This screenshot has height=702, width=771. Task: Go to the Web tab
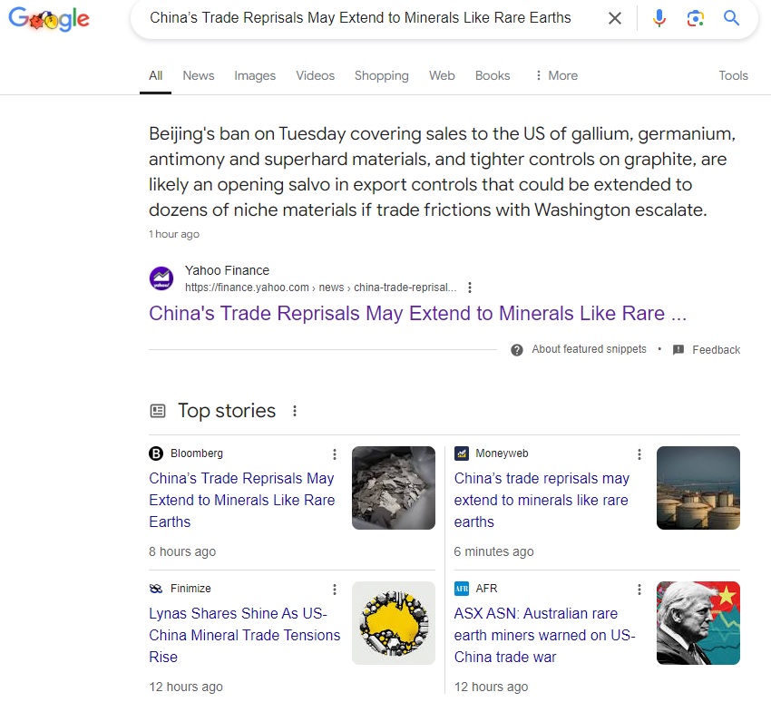click(x=442, y=75)
